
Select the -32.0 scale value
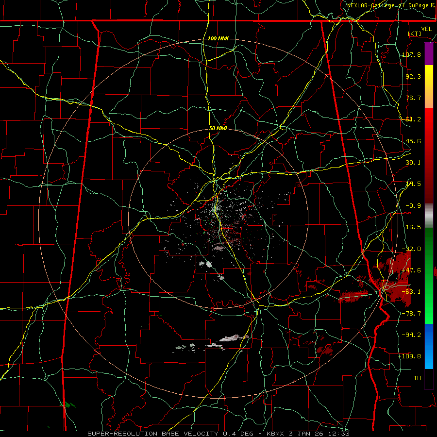pyautogui.click(x=411, y=249)
